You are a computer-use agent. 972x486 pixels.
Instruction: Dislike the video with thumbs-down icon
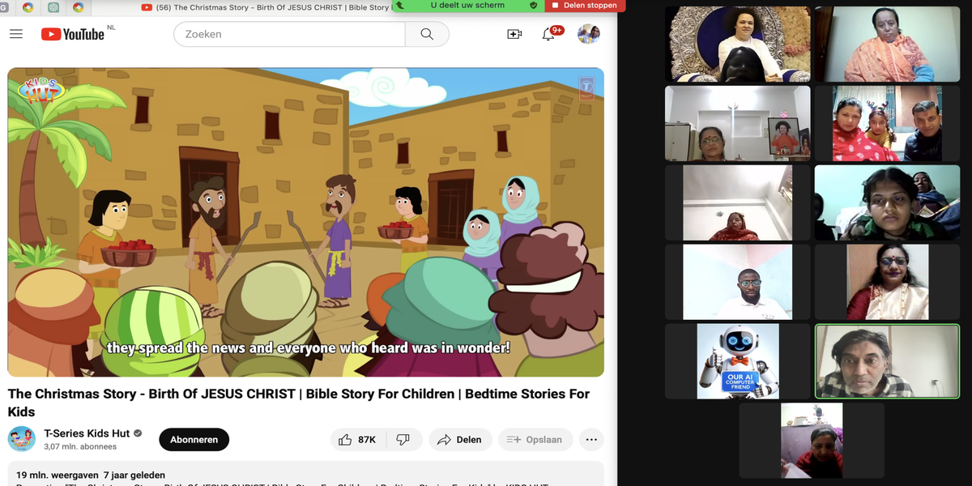pos(403,440)
